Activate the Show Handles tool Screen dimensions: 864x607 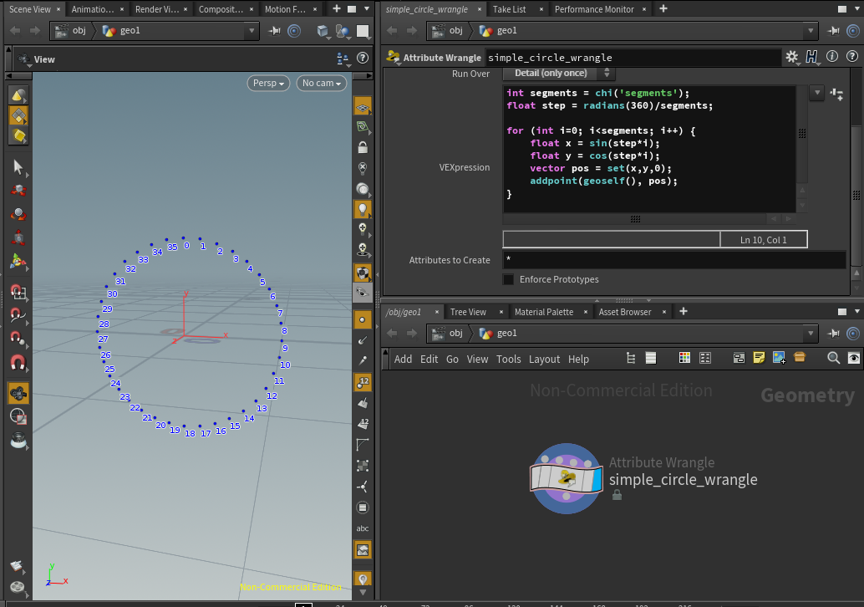click(x=18, y=262)
